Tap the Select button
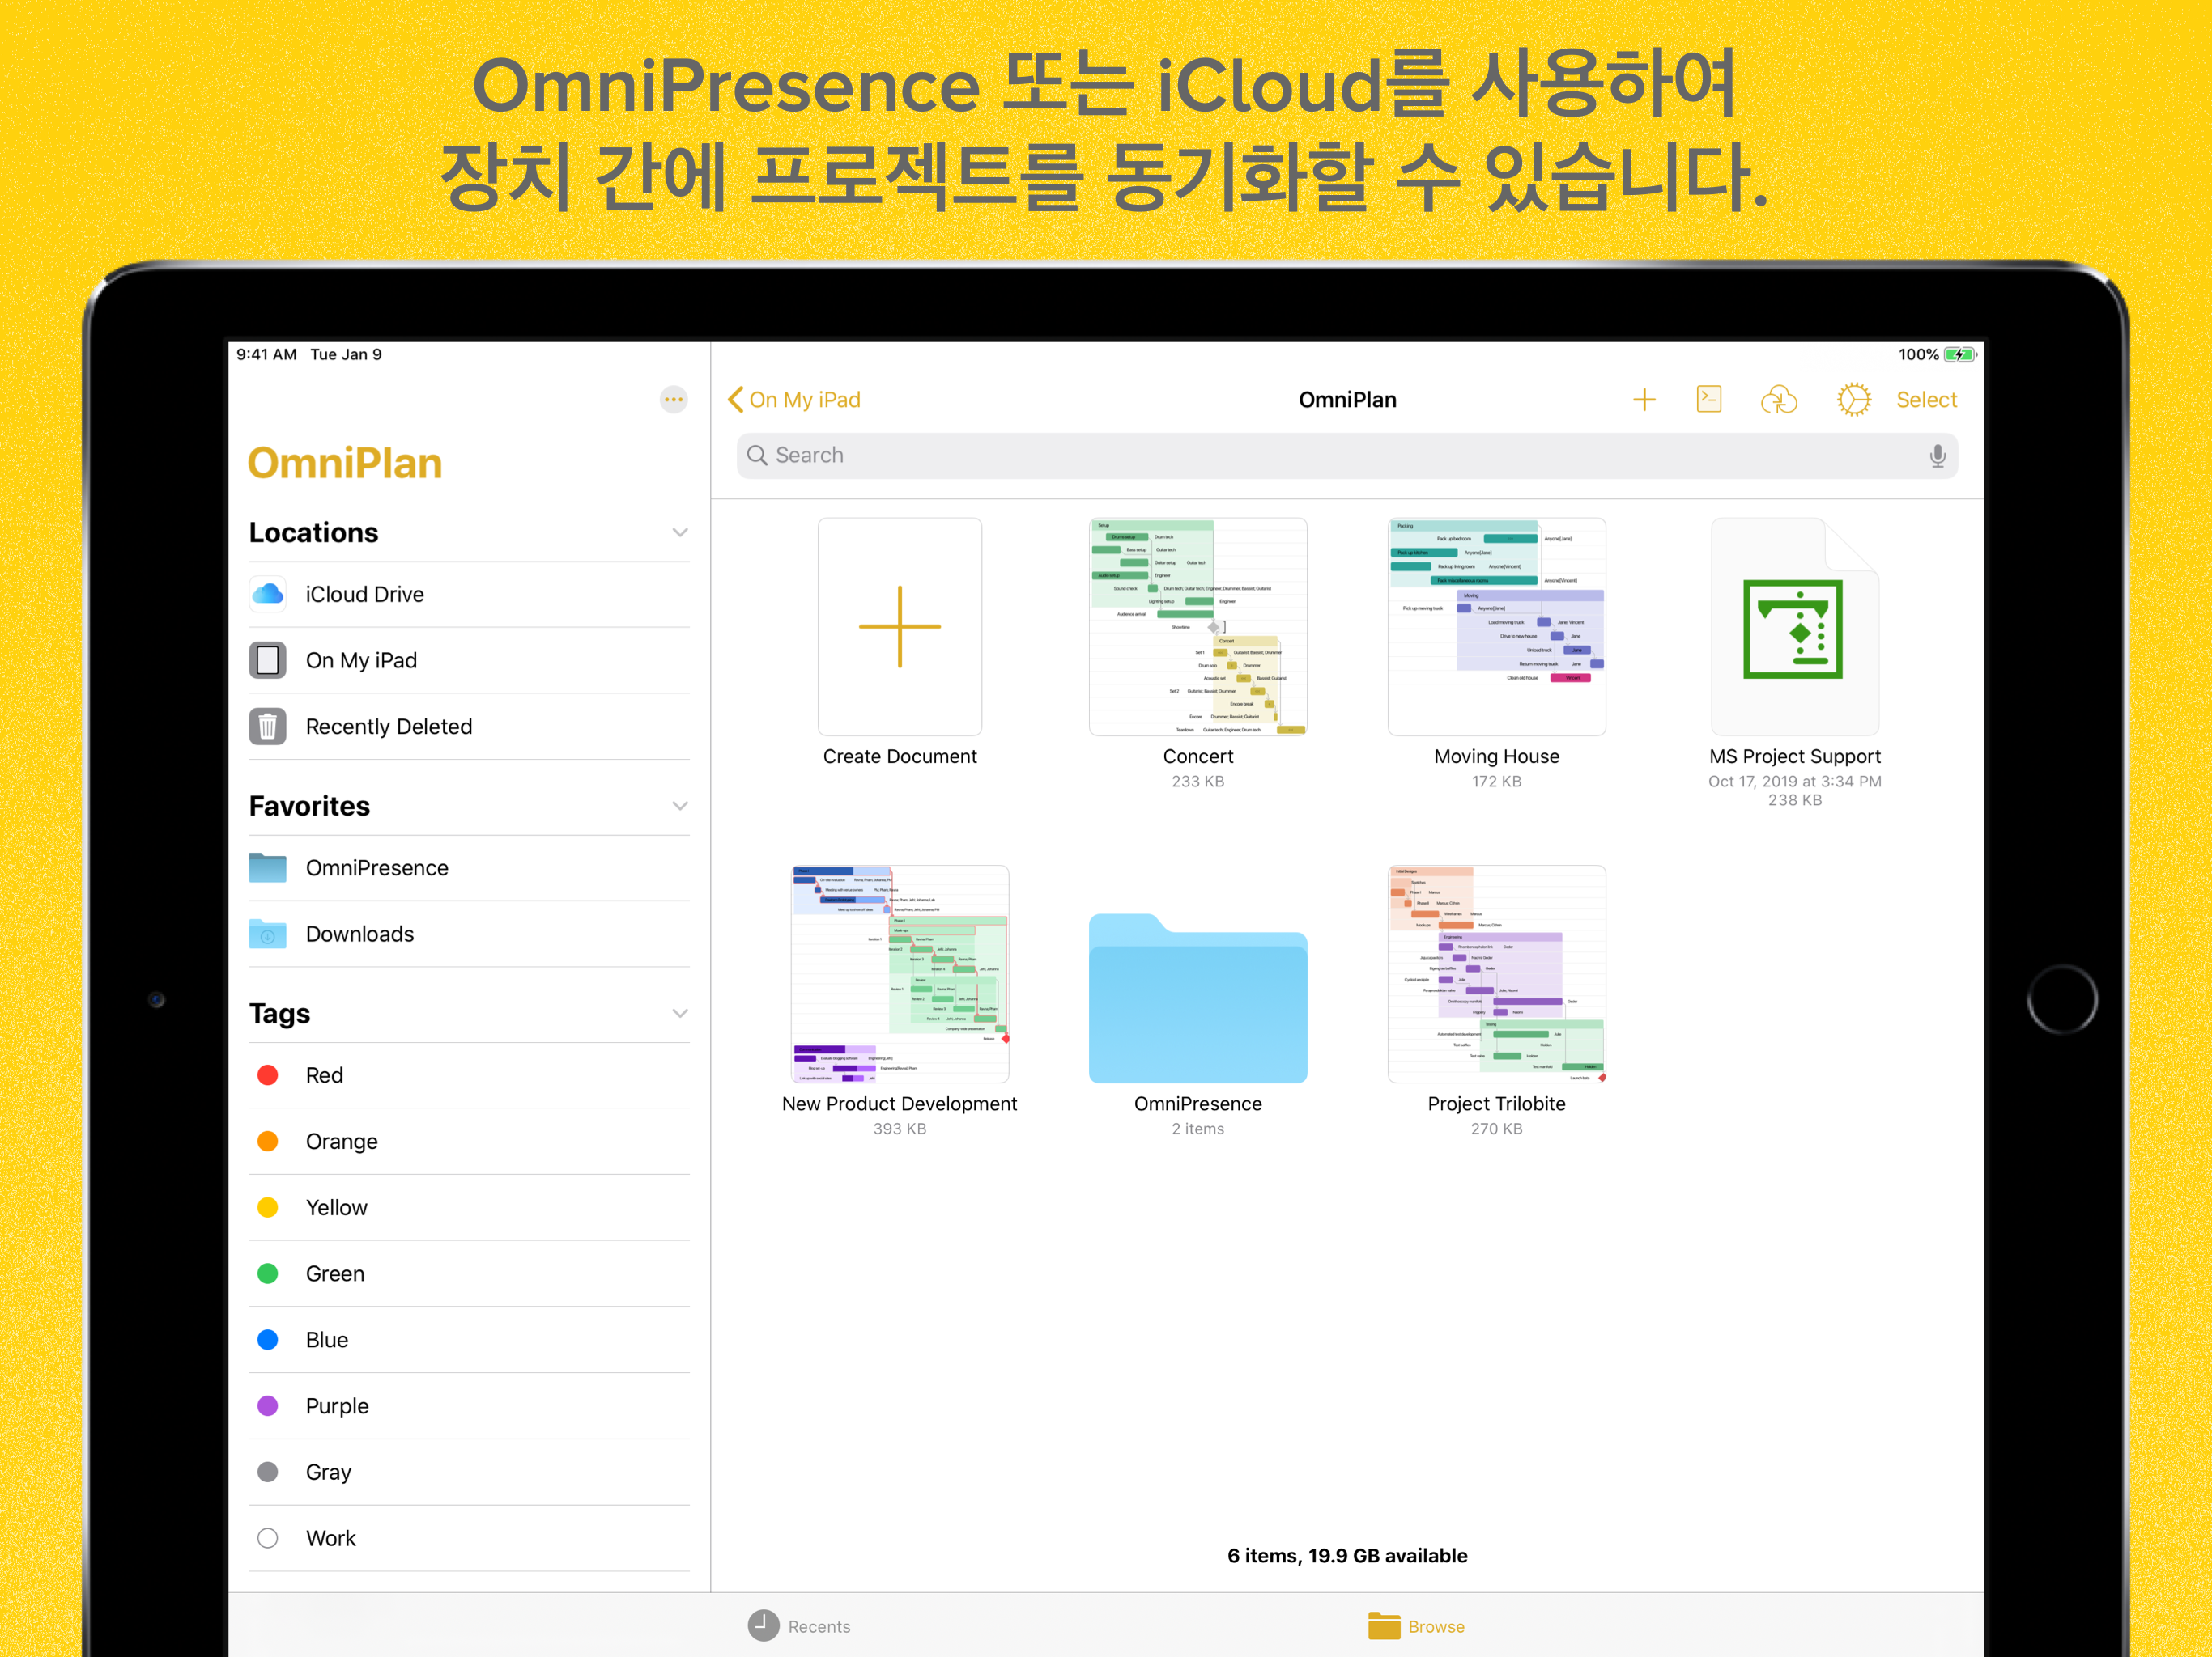The height and width of the screenshot is (1657, 2212). (1926, 400)
